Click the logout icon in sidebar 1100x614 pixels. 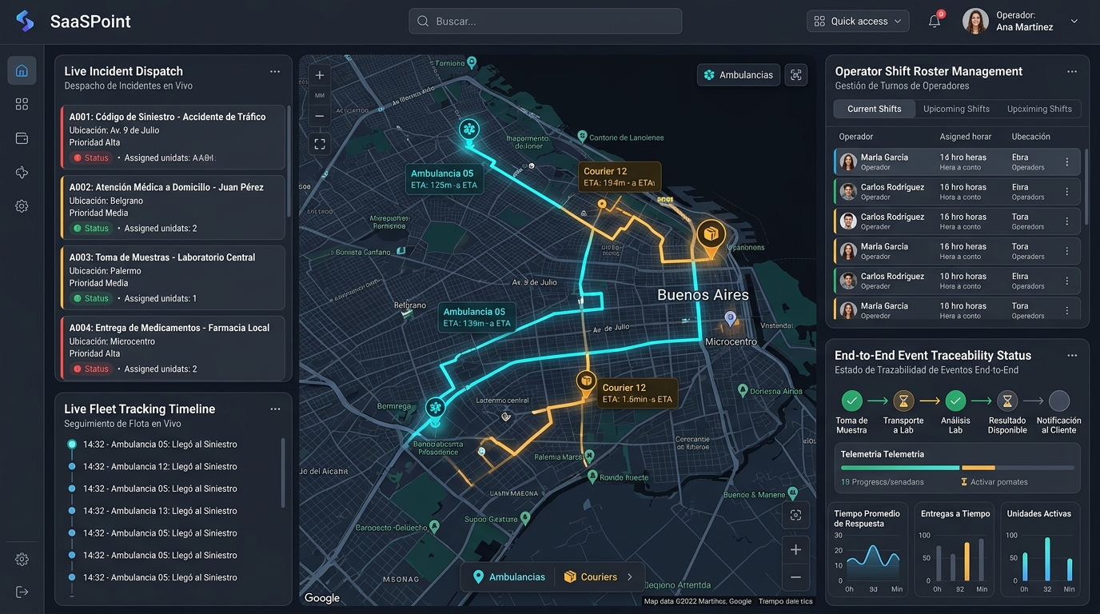point(22,592)
